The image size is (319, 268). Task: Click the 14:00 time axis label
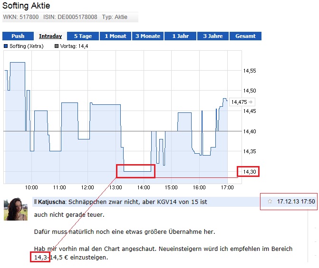(x=144, y=187)
